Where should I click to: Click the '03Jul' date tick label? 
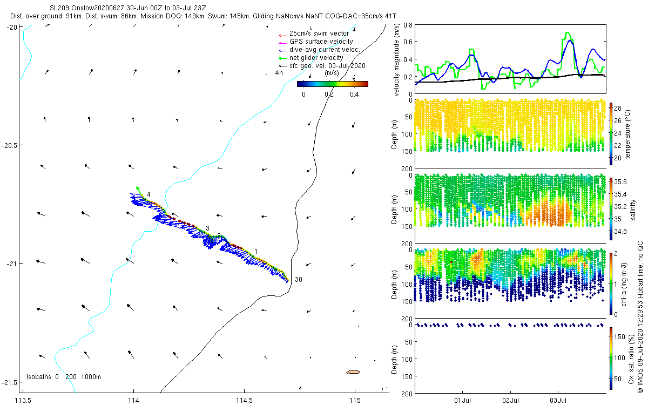[558, 401]
